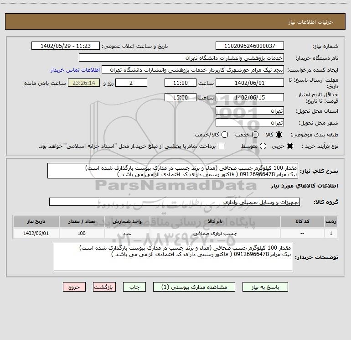Image resolution: width=351 pixels, height=340 pixels.
Task: Click the quantity cell 100
Action: (x=82, y=233)
